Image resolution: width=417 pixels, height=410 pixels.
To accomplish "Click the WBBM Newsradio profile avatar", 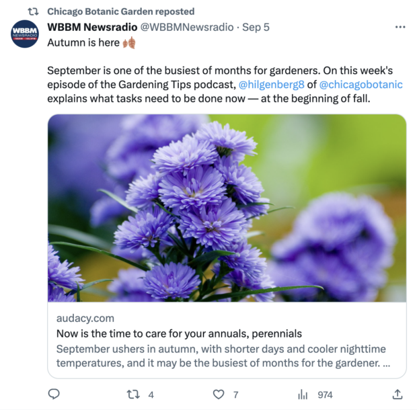I will [x=25, y=34].
